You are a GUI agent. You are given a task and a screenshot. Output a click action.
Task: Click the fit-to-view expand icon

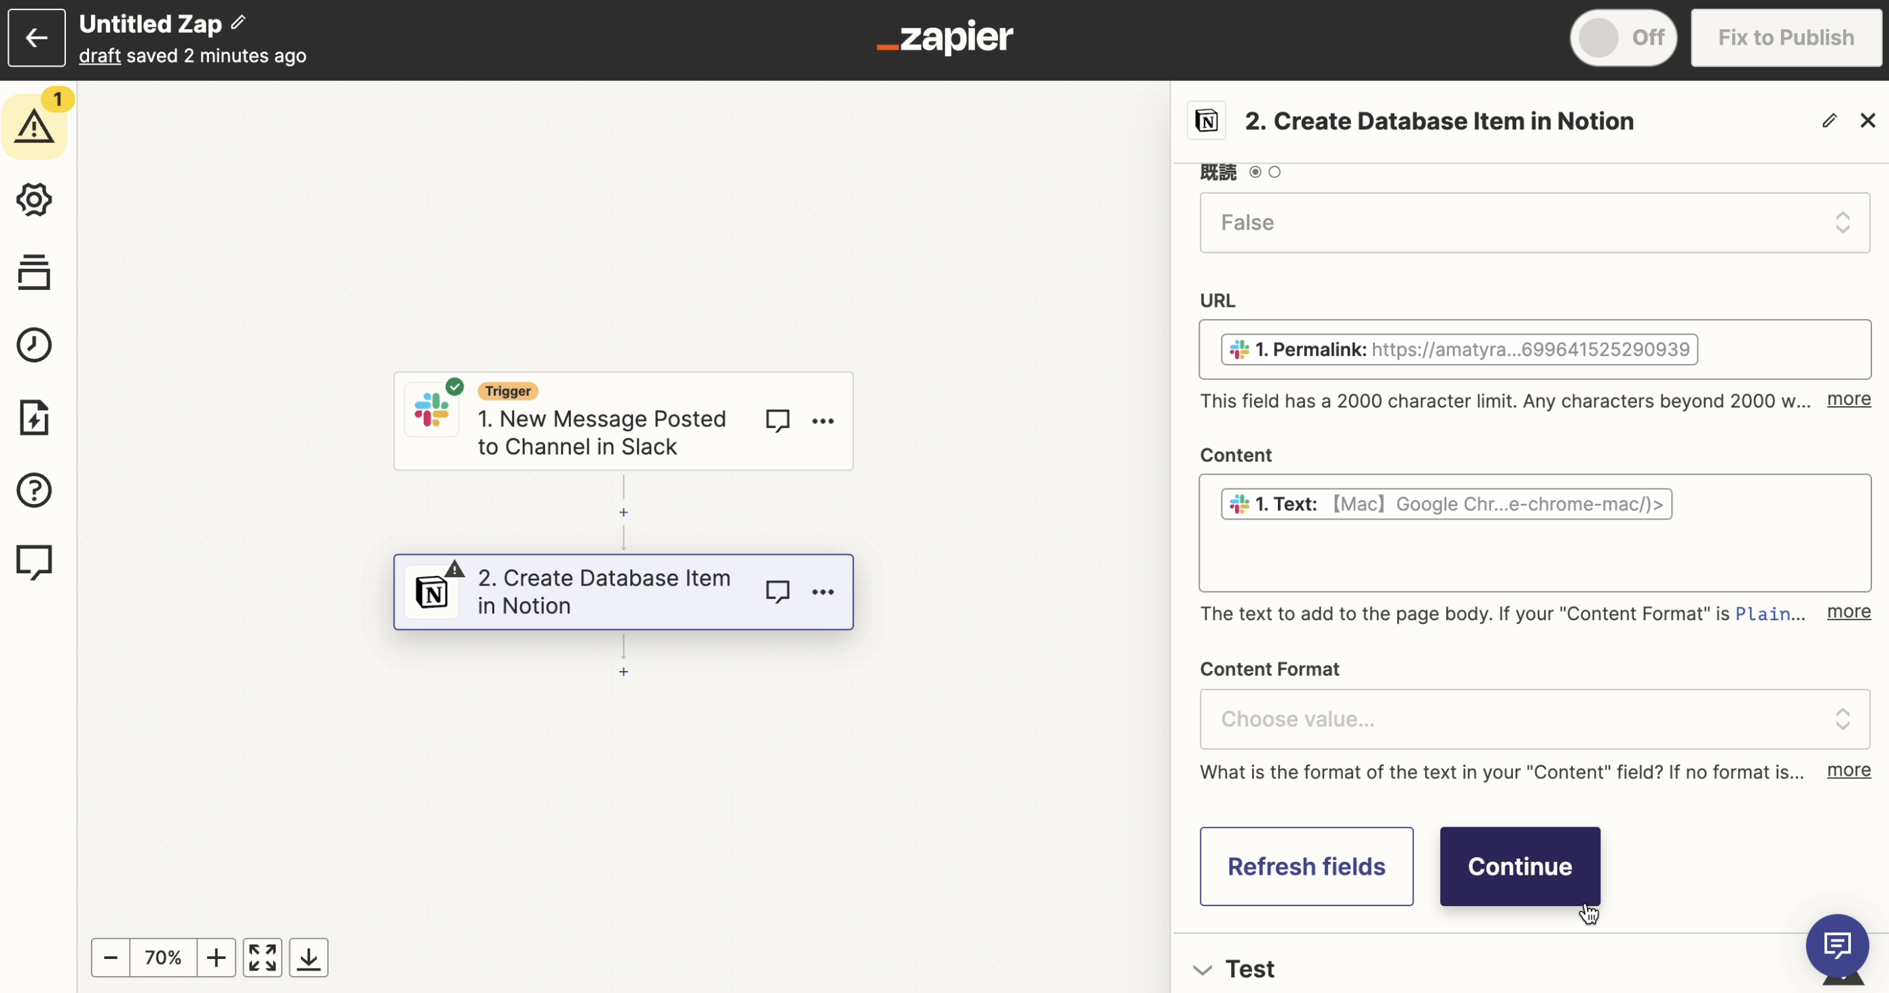(262, 957)
